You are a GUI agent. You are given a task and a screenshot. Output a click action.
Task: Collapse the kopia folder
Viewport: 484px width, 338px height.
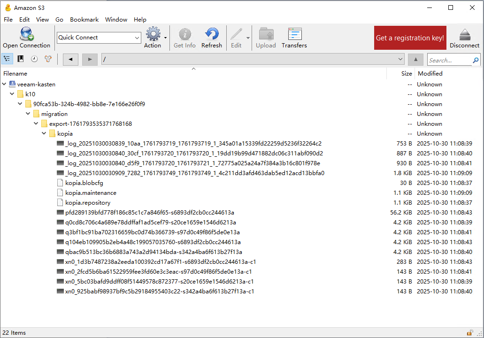point(44,134)
